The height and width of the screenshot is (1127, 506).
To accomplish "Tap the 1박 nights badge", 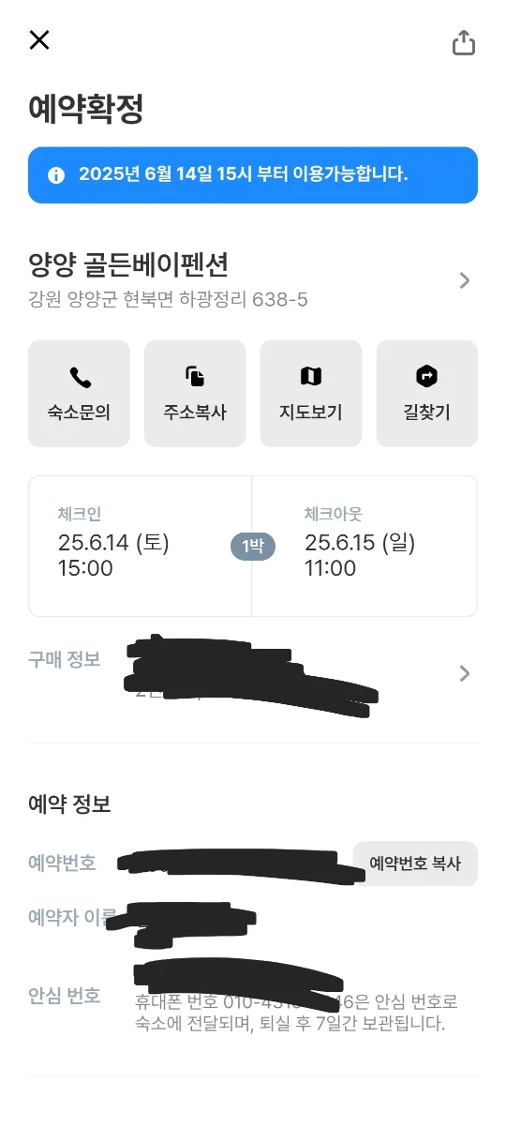I will [x=253, y=547].
